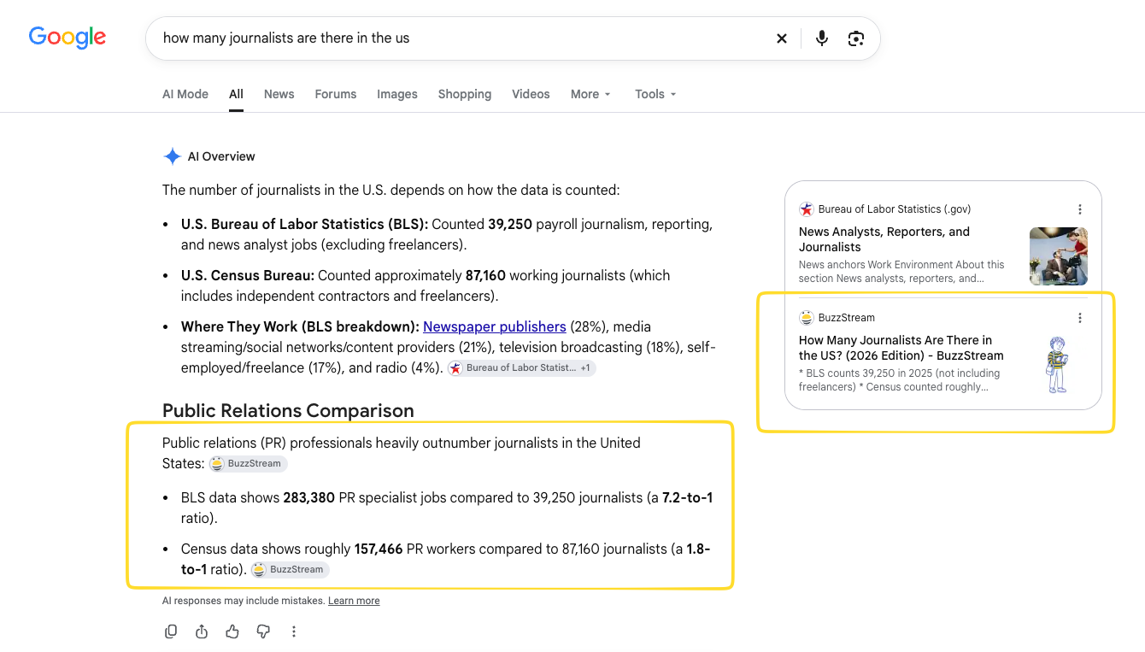The image size is (1145, 652).
Task: Open the Learn more link
Action: [354, 601]
